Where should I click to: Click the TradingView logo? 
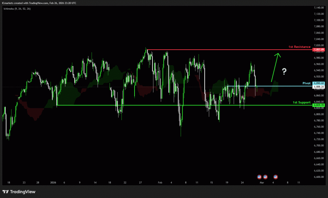point(19,192)
